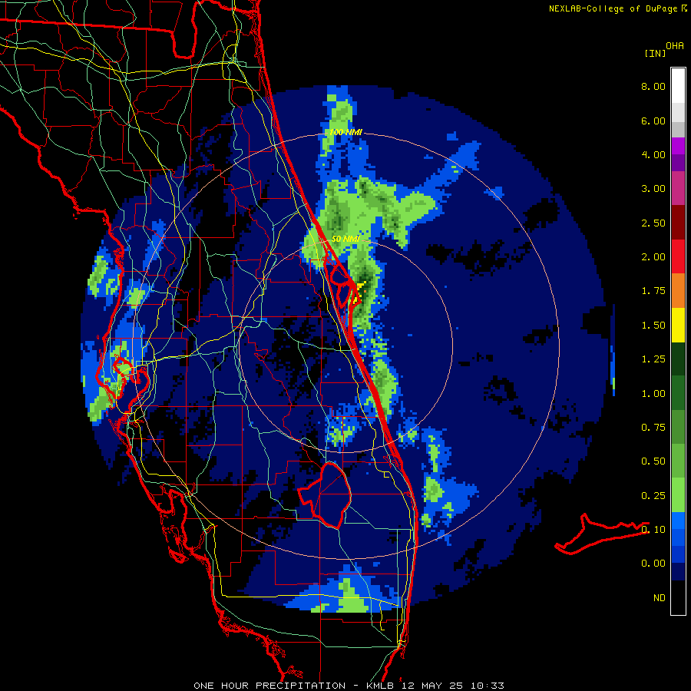The height and width of the screenshot is (691, 691).
Task: Click the 8.00 legend value
Action: coord(653,86)
